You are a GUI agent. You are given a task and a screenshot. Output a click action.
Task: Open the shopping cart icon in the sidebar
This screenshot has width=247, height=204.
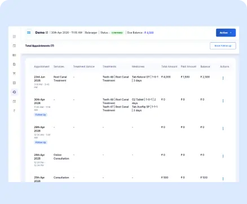click(14, 74)
